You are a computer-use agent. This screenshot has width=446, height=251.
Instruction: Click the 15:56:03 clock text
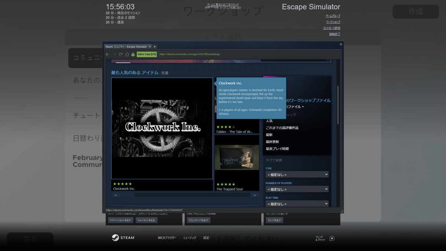point(120,7)
